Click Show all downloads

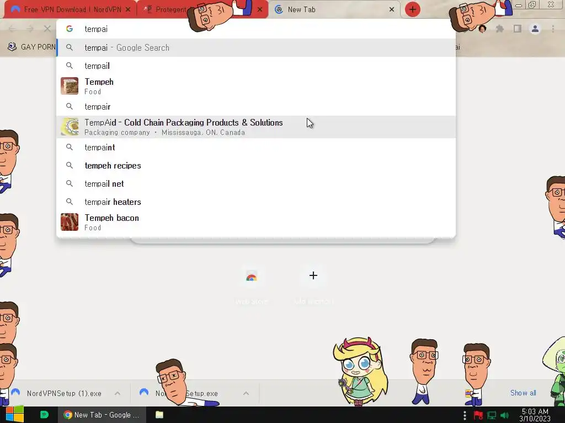click(523, 393)
